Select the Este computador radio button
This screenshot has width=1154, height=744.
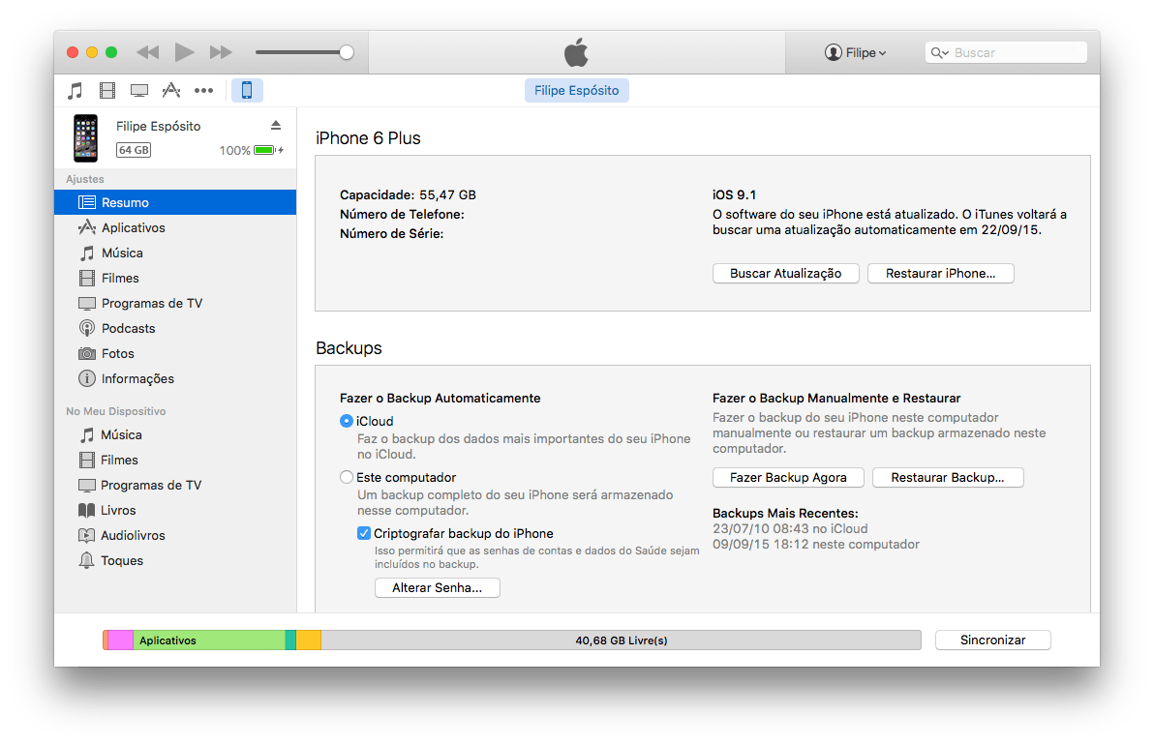coord(347,477)
